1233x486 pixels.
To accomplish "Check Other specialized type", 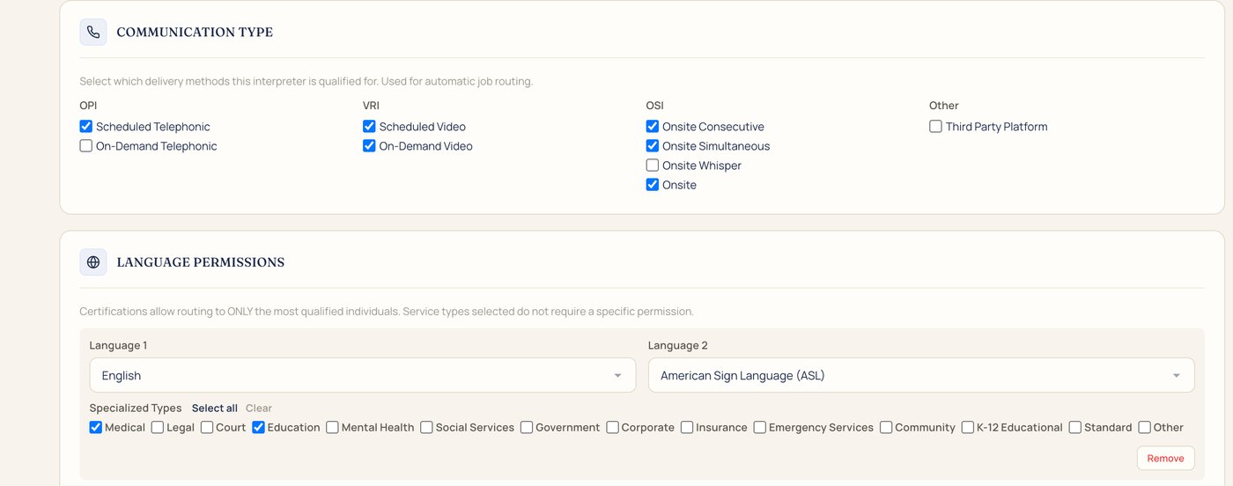I will click(x=1145, y=428).
